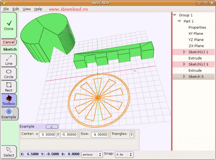
Task: Click the avoCADo avocado title bar icon
Action: pyautogui.click(x=4, y=3)
